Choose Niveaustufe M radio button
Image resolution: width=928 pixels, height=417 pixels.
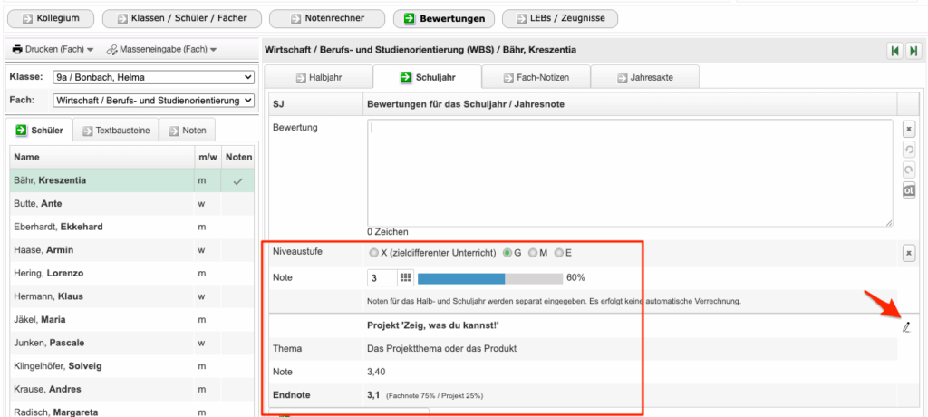[x=533, y=253]
